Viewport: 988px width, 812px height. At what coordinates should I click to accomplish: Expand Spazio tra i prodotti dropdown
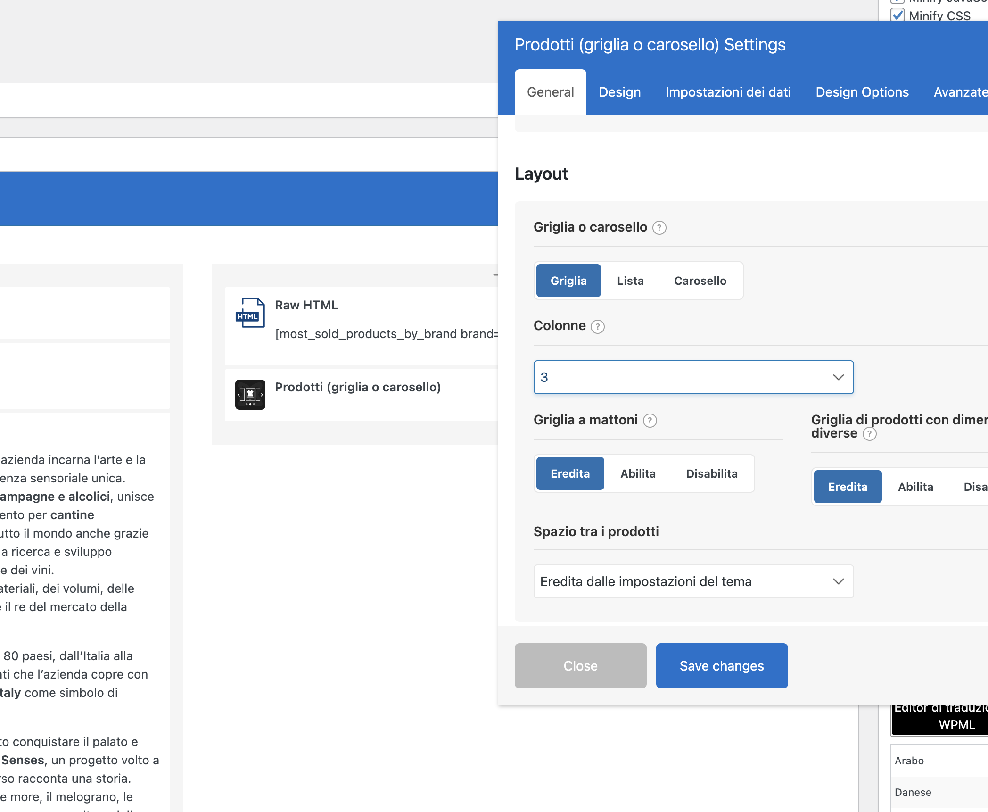point(693,581)
